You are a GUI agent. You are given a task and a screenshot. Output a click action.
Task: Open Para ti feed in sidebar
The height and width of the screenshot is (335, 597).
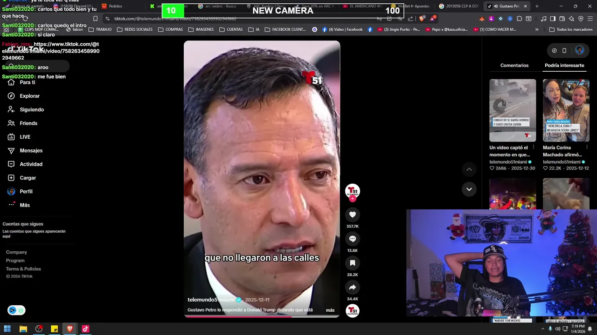click(x=21, y=82)
